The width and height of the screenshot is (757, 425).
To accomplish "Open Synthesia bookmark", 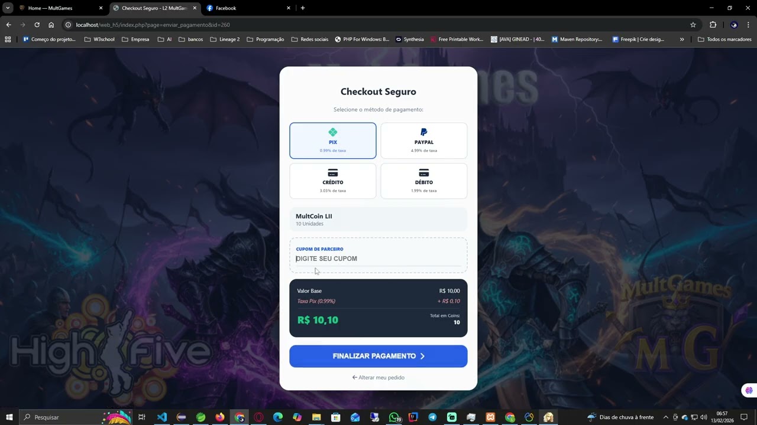I will coord(410,40).
